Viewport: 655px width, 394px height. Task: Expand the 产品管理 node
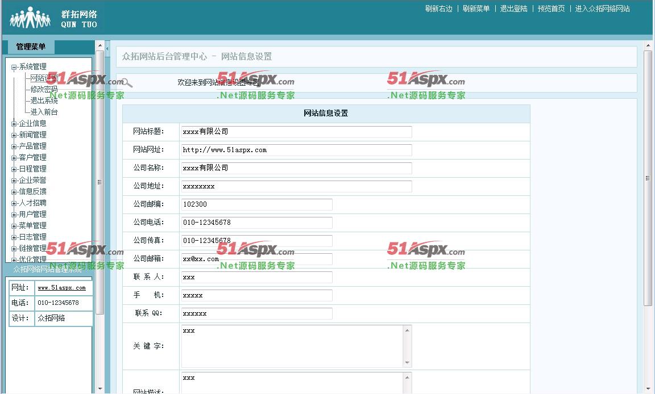click(x=14, y=146)
